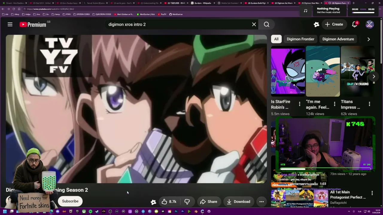Go back in browser history

click(3, 9)
